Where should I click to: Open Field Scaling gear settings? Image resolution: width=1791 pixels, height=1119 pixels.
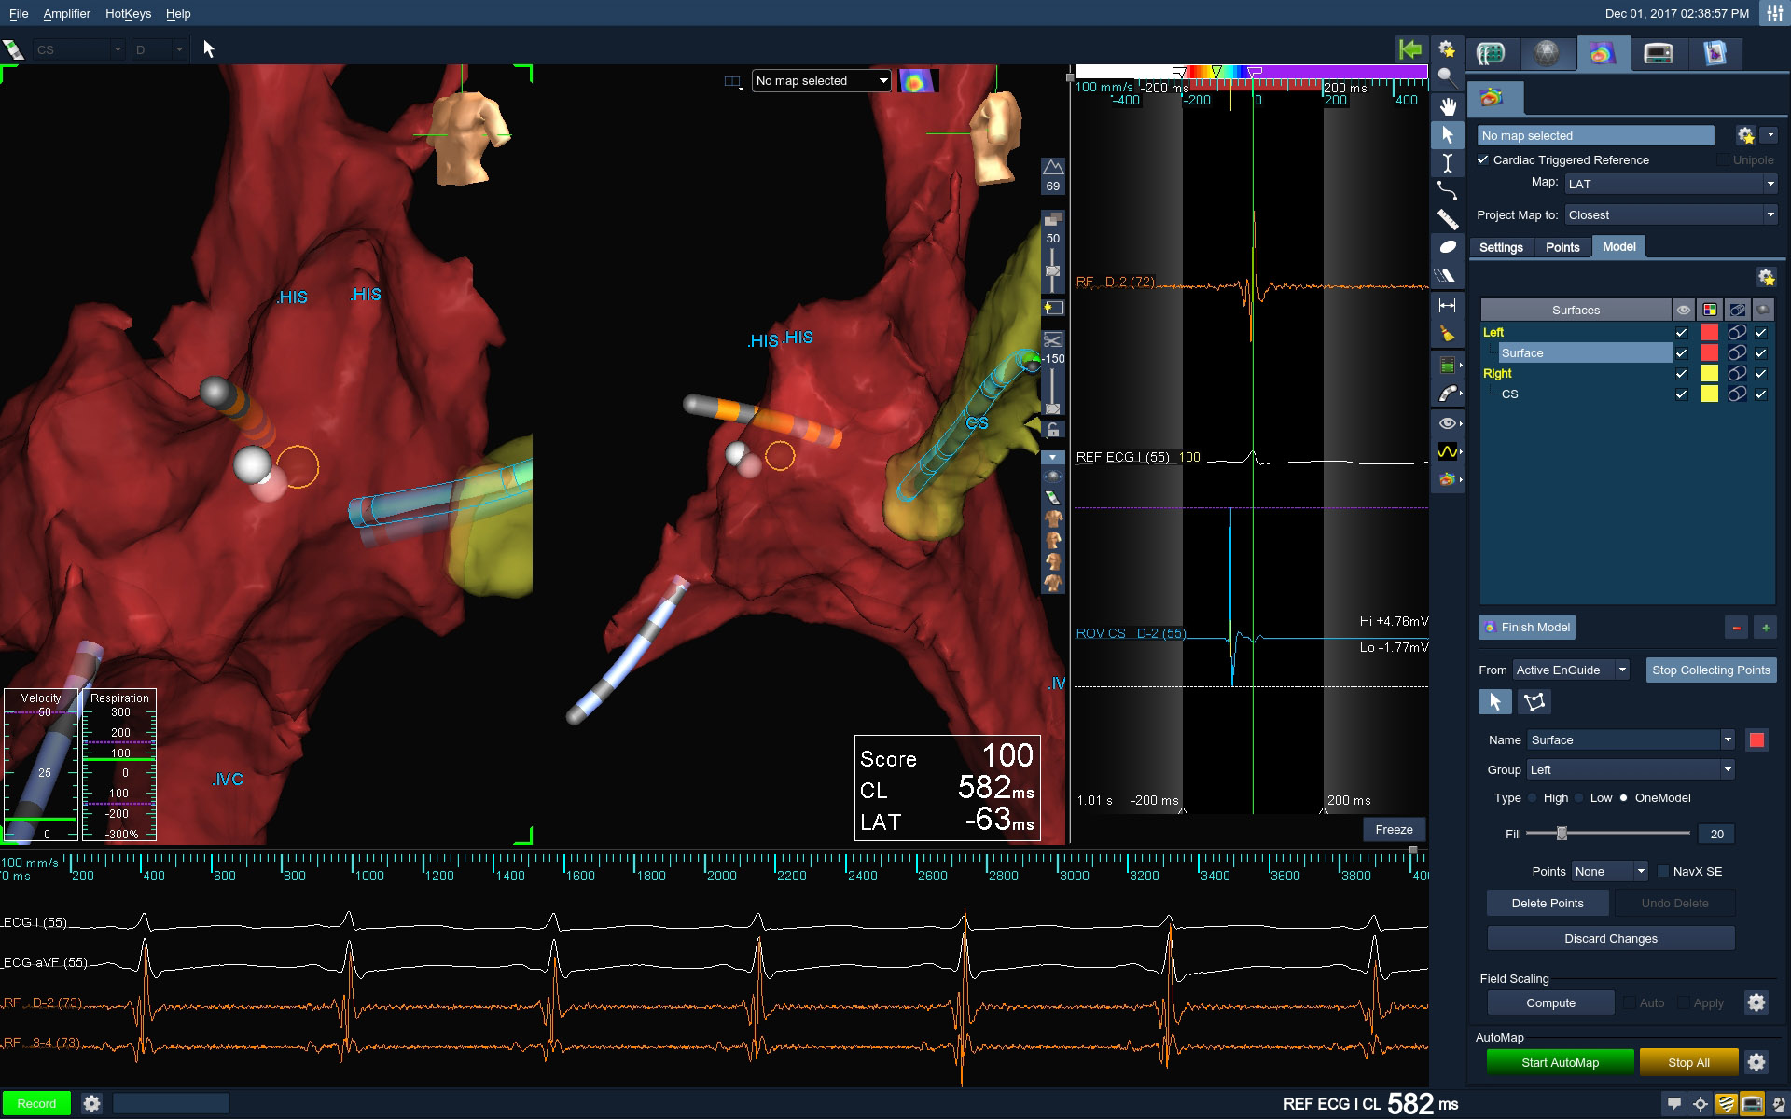[x=1756, y=1002]
